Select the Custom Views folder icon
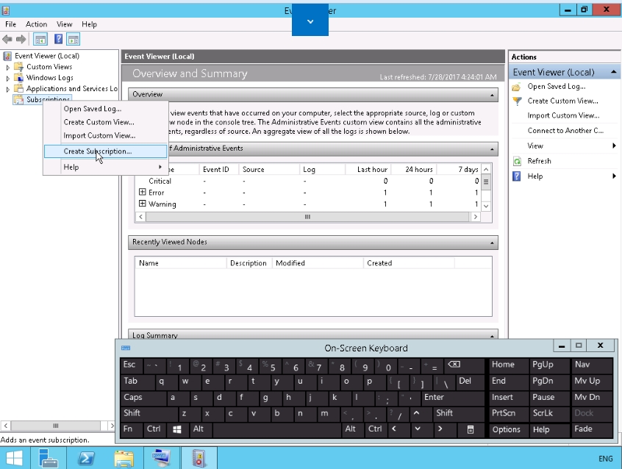622x469 pixels. [18, 67]
